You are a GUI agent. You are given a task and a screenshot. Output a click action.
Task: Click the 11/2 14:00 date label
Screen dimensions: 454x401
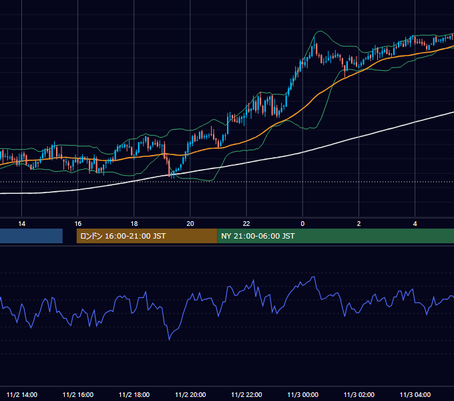pyautogui.click(x=22, y=394)
